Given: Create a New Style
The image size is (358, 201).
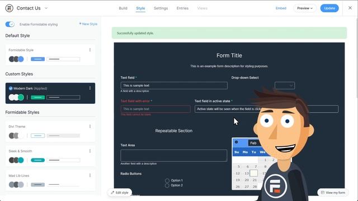Looking at the screenshot, I should point(88,24).
